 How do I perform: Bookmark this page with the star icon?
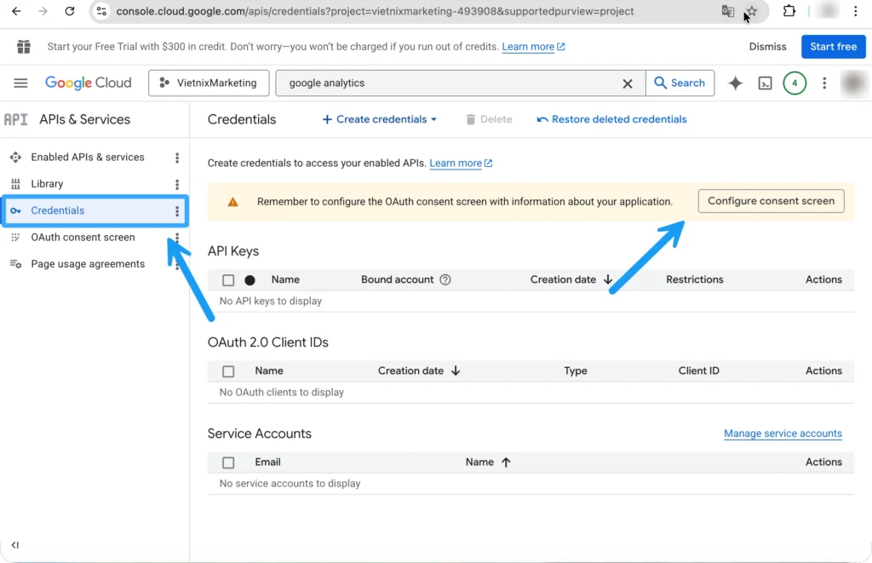click(751, 11)
